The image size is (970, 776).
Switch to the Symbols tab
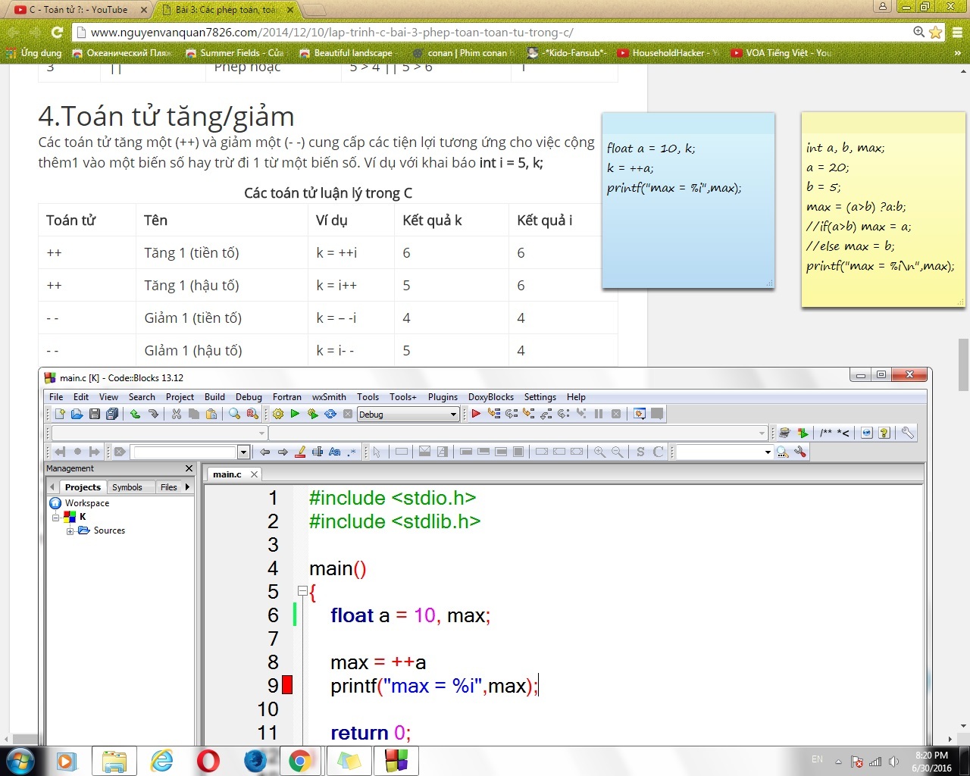(x=127, y=487)
